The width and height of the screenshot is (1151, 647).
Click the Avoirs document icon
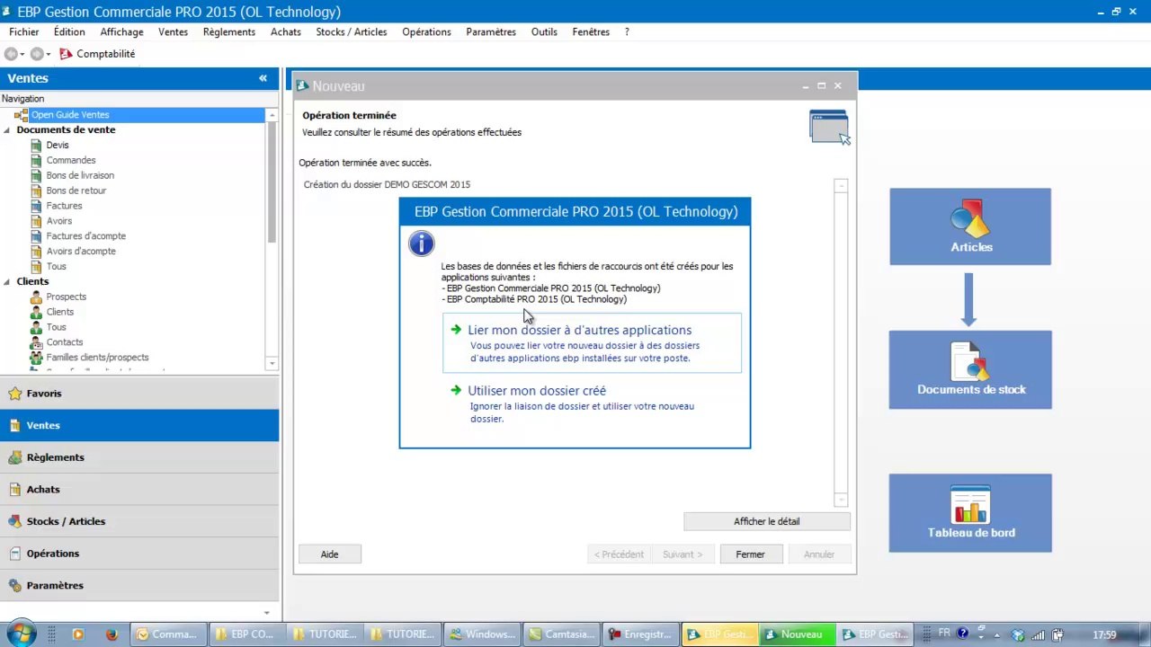[36, 221]
